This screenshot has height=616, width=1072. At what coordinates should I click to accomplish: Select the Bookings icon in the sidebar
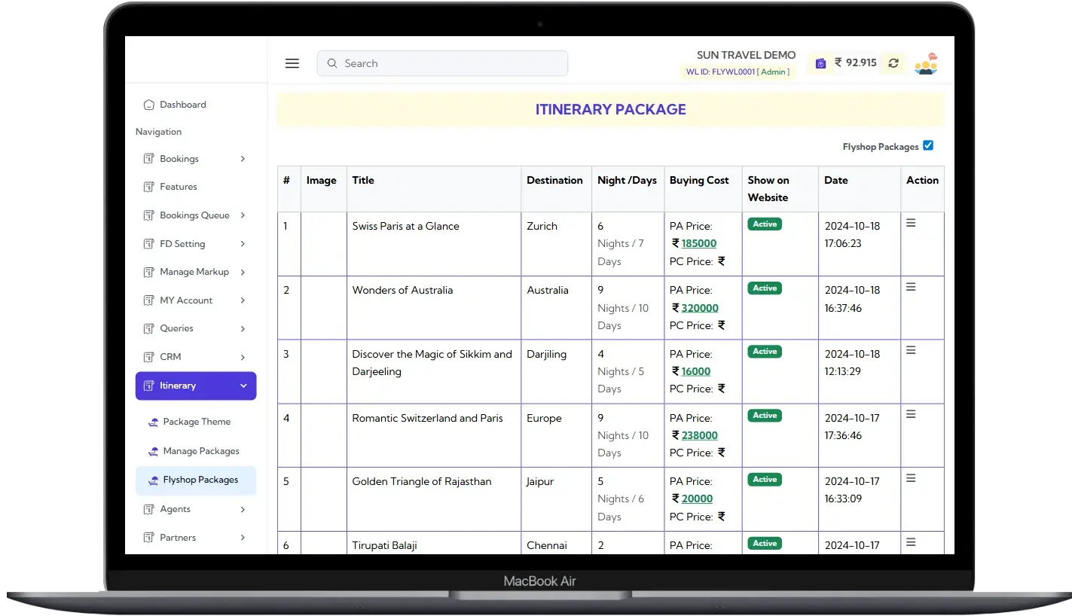pos(149,159)
